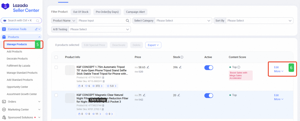Expand the Orders sidebar section

pos(39,102)
